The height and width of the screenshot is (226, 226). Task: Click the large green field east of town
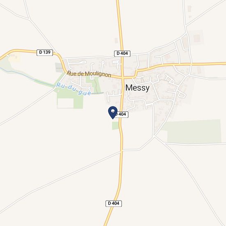(x=194, y=131)
